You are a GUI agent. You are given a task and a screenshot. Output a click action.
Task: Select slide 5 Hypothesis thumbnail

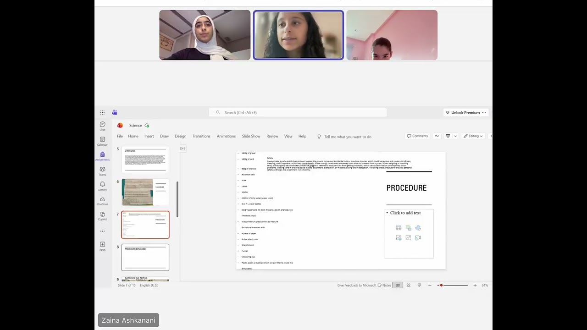(x=145, y=159)
